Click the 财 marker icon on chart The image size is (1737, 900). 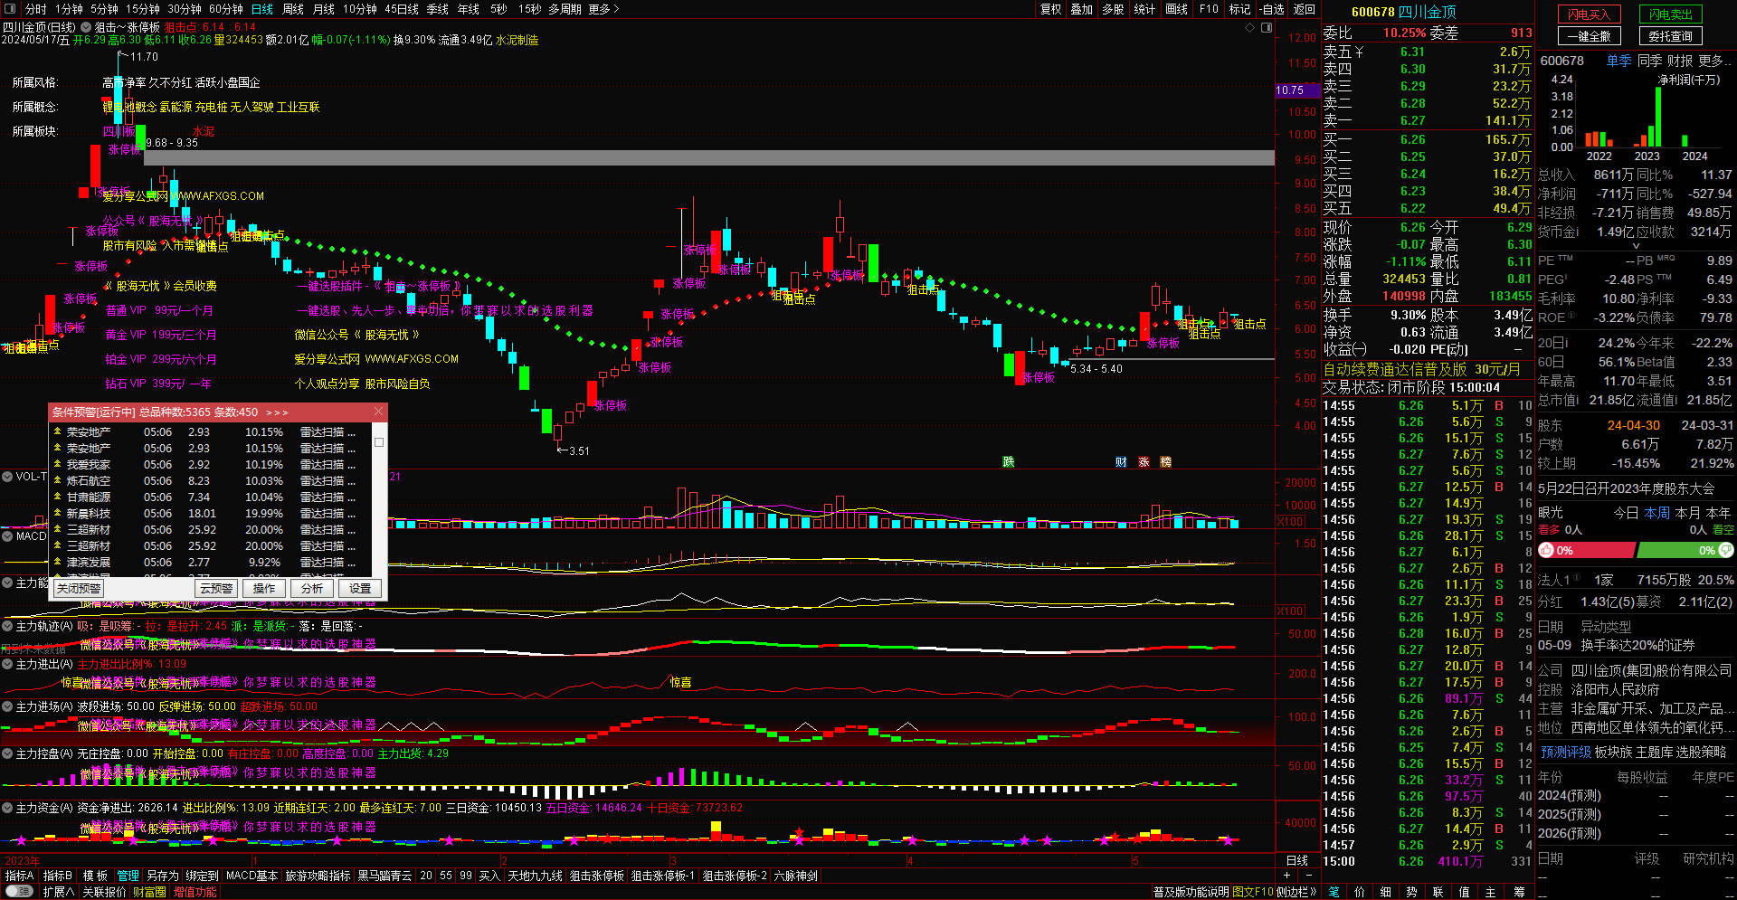coord(1121,462)
